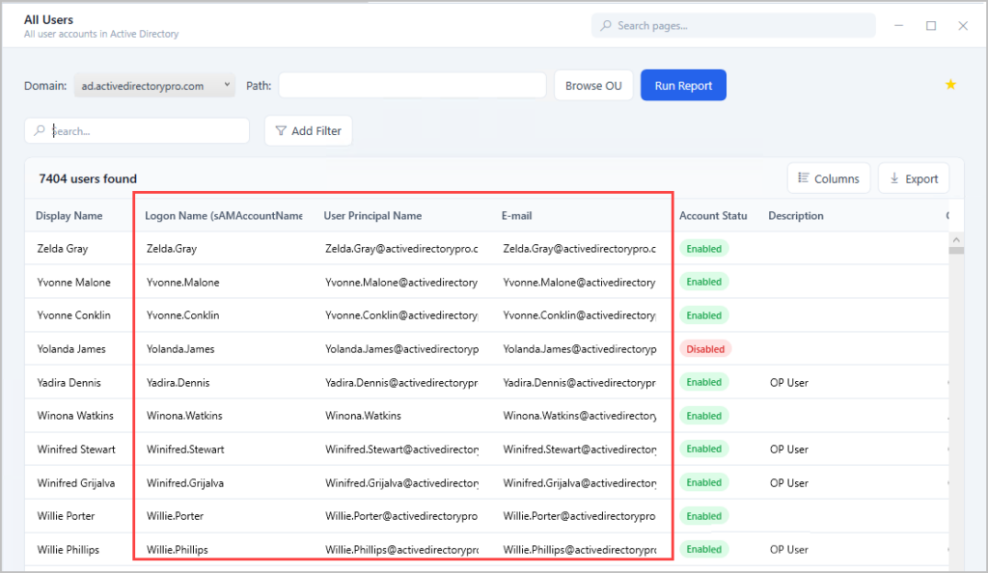
Task: Select display name Yvonne Malone
Action: click(x=73, y=282)
